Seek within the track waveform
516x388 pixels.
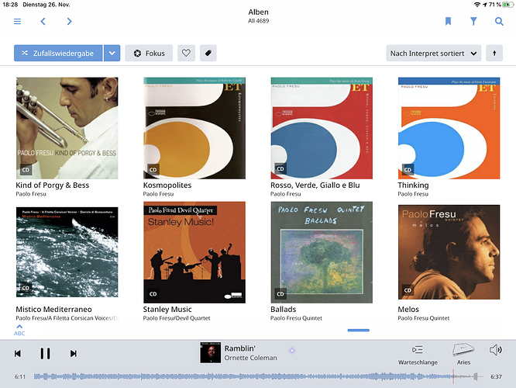click(258, 376)
